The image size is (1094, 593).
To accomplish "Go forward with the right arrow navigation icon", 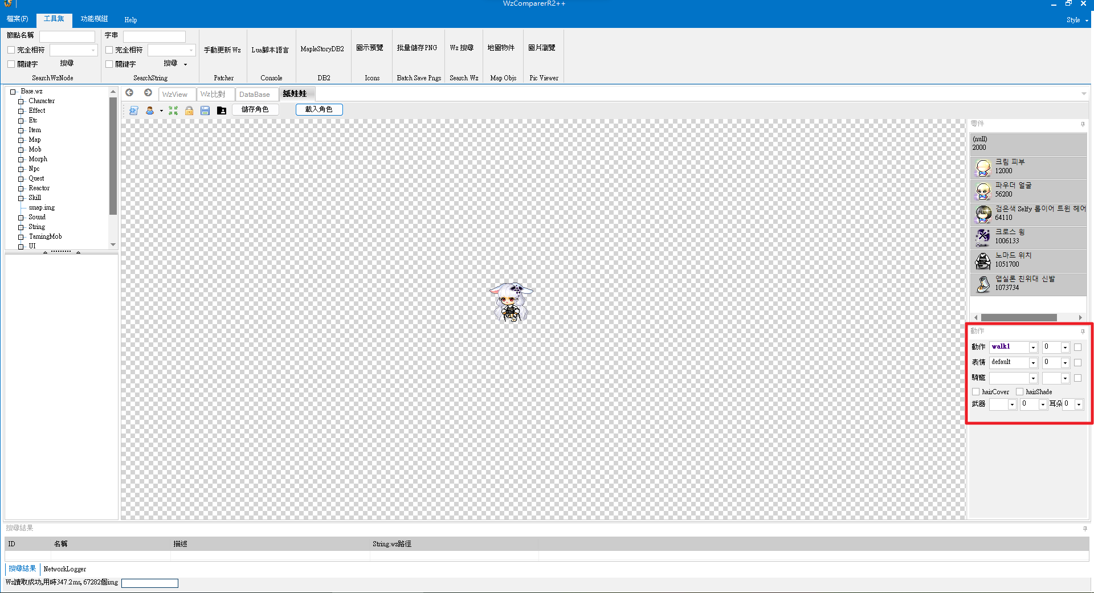I will [148, 93].
